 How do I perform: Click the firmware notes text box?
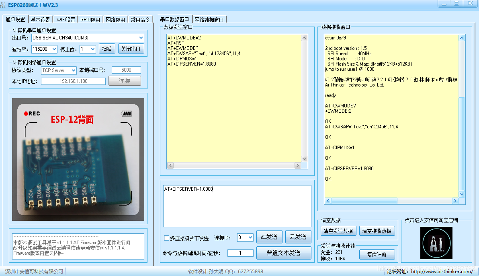pyautogui.click(x=78, y=246)
